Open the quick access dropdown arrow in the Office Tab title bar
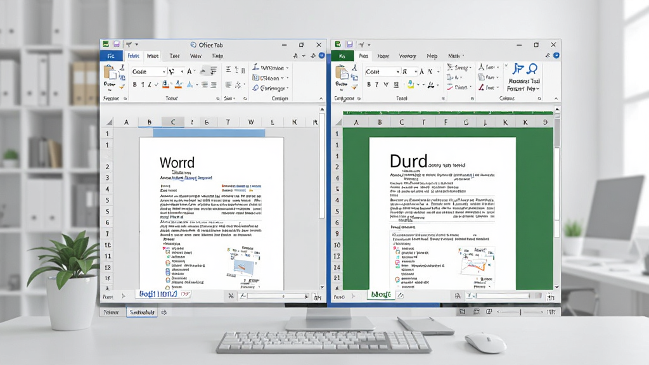Image resolution: width=649 pixels, height=365 pixels. 137,45
